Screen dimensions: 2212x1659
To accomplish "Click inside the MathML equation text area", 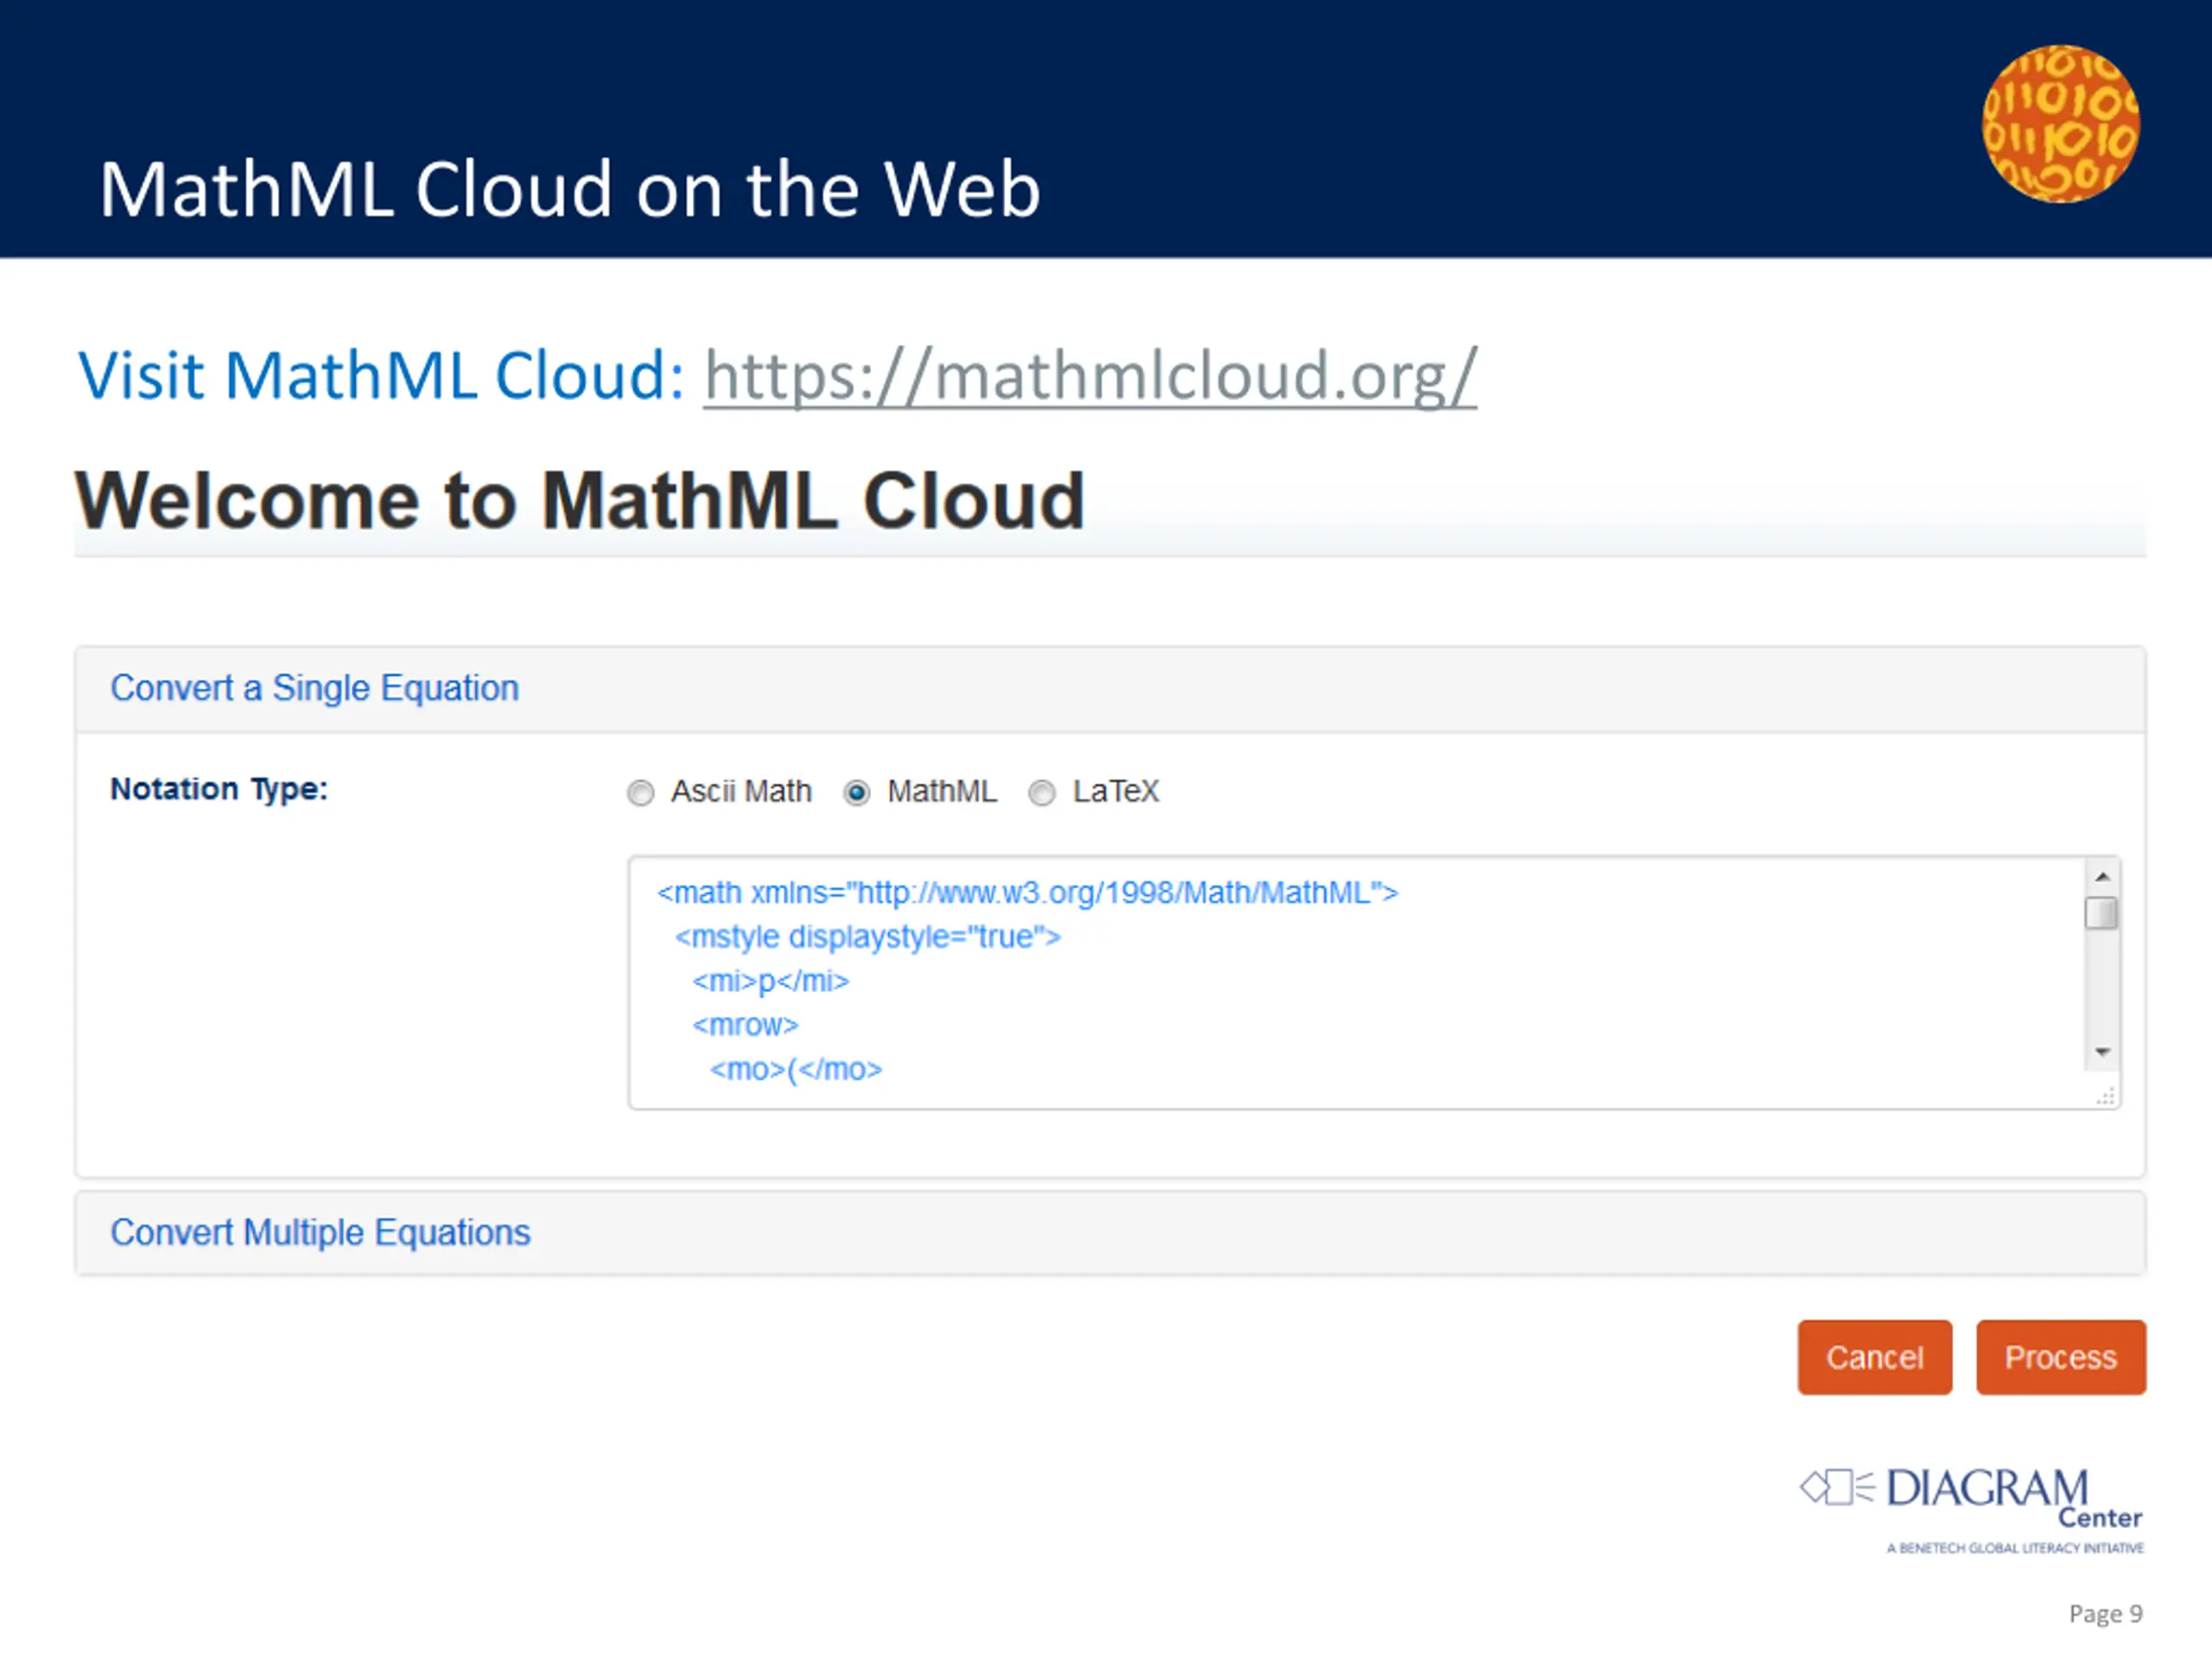I will [x=1374, y=982].
